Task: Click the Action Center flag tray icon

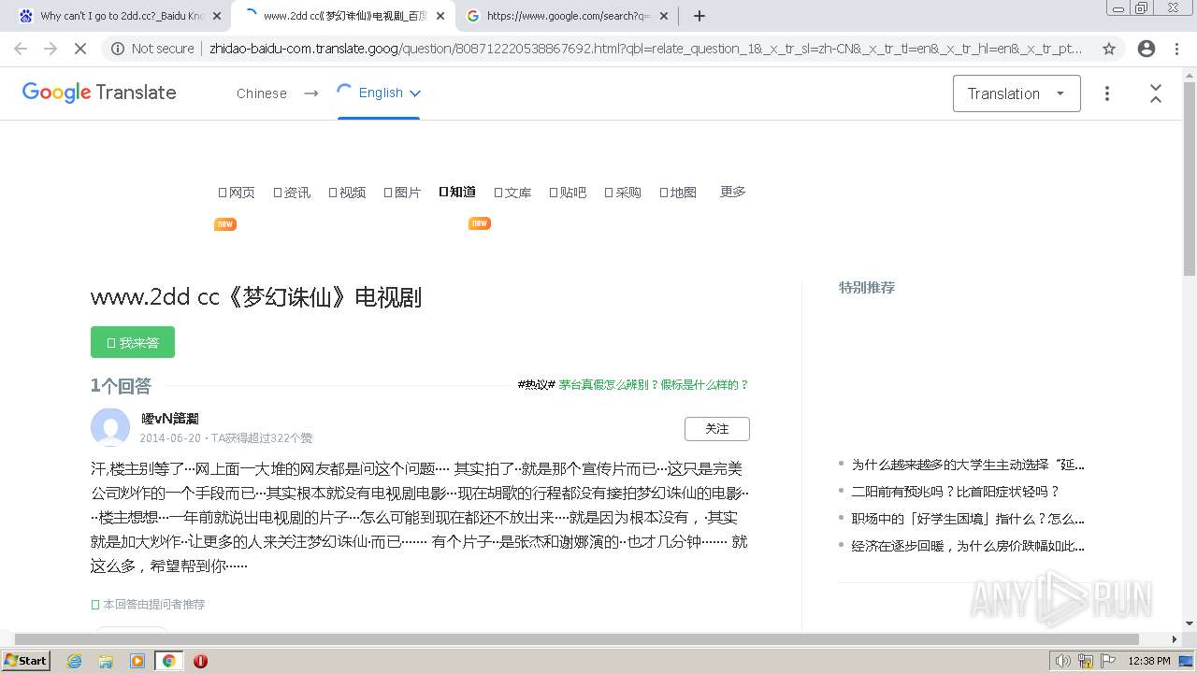Action: [x=1109, y=661]
